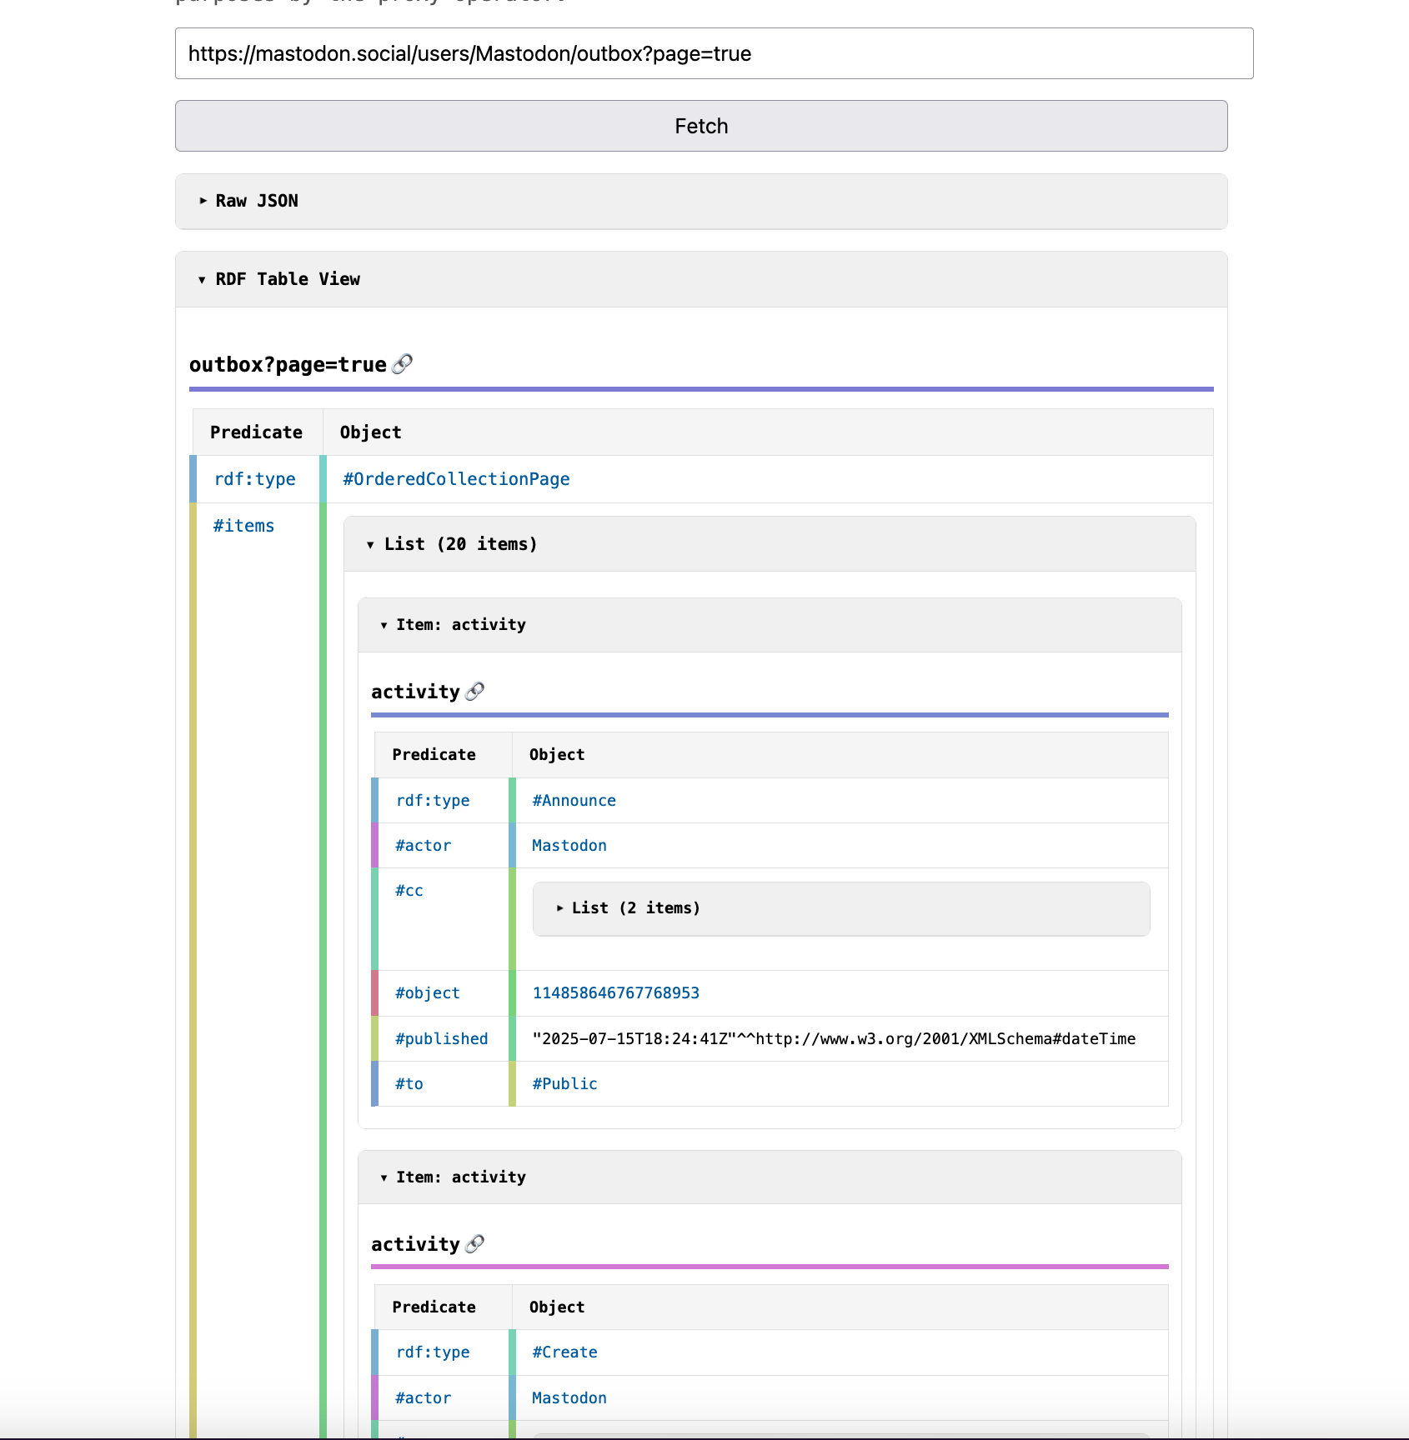Screen dimensions: 1409x1440
Task: Expand the List (2 items) under #cc
Action: point(841,908)
